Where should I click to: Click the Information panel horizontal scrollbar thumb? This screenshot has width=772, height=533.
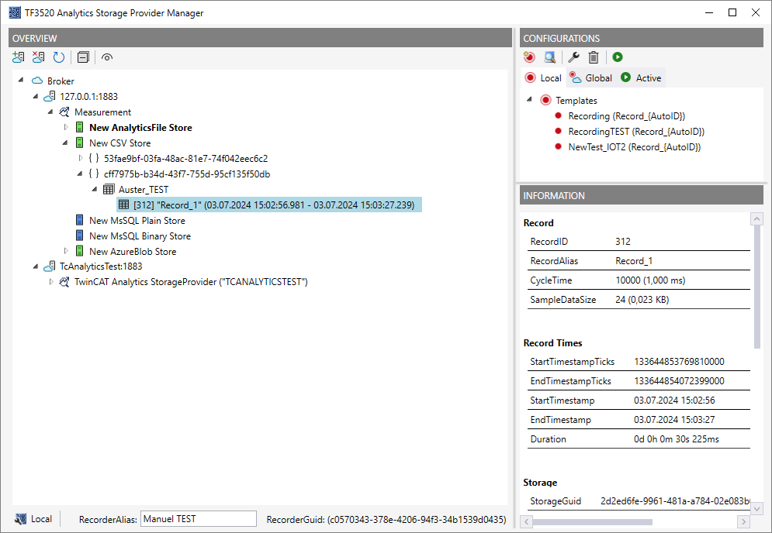[x=592, y=521]
